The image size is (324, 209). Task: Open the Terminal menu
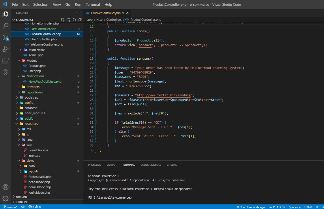[x=93, y=4]
